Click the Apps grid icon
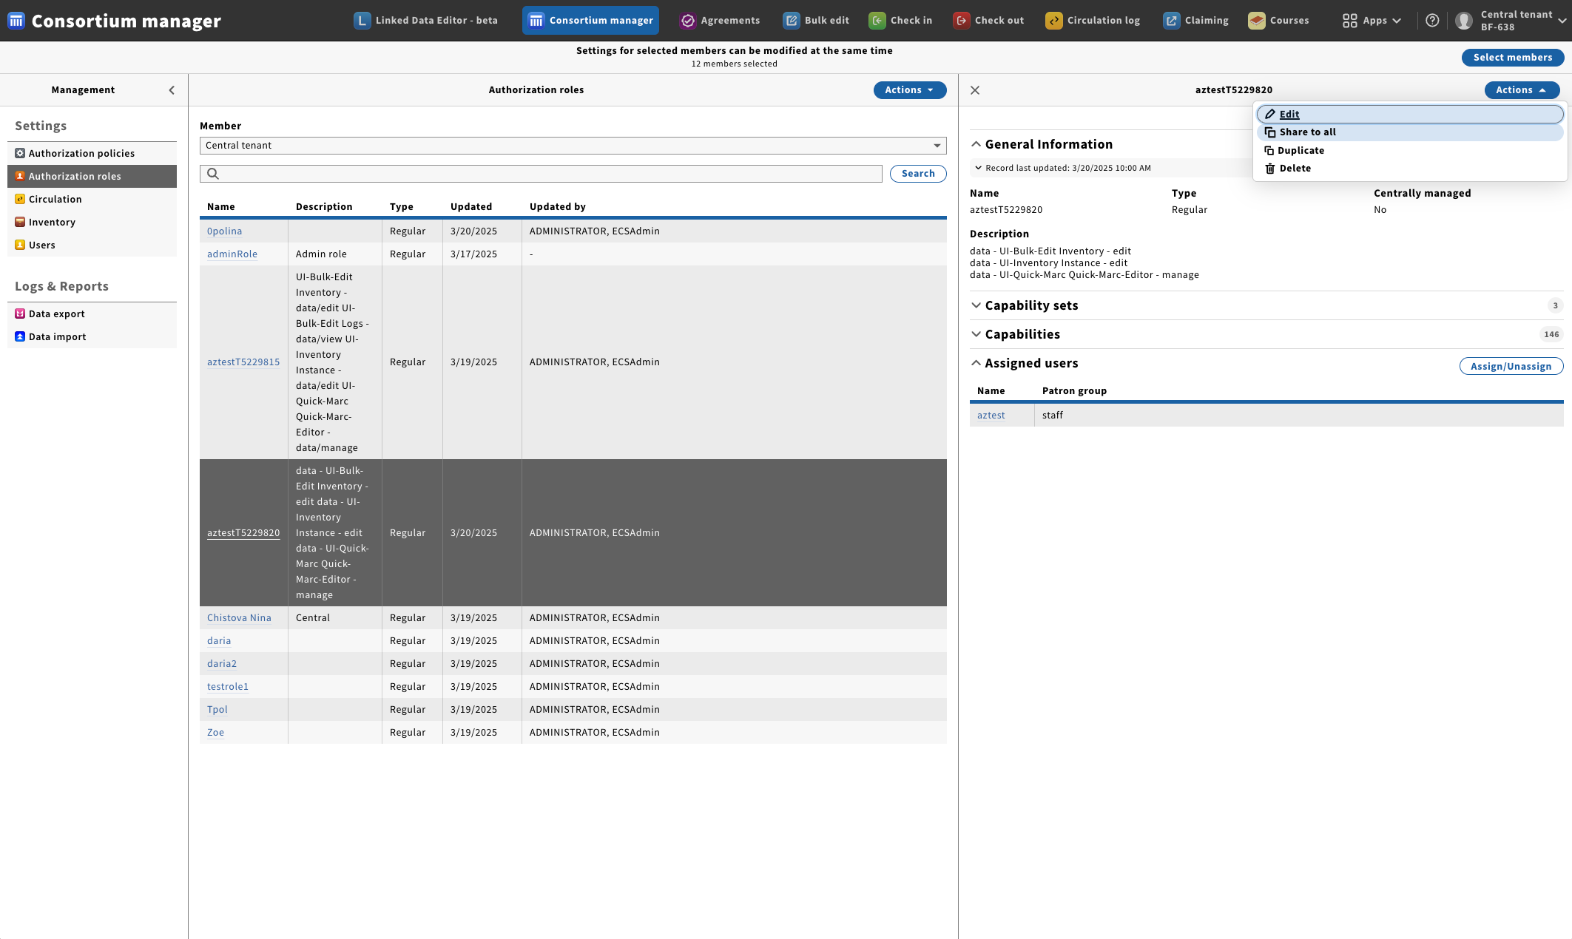1572x939 pixels. (1350, 21)
